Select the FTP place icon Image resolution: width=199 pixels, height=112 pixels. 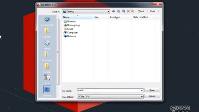47,80
